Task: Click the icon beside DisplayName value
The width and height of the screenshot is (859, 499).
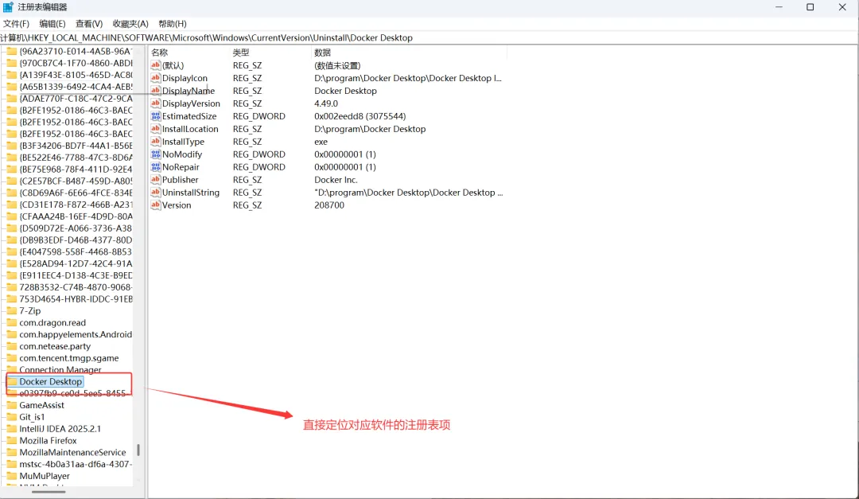Action: [156, 91]
